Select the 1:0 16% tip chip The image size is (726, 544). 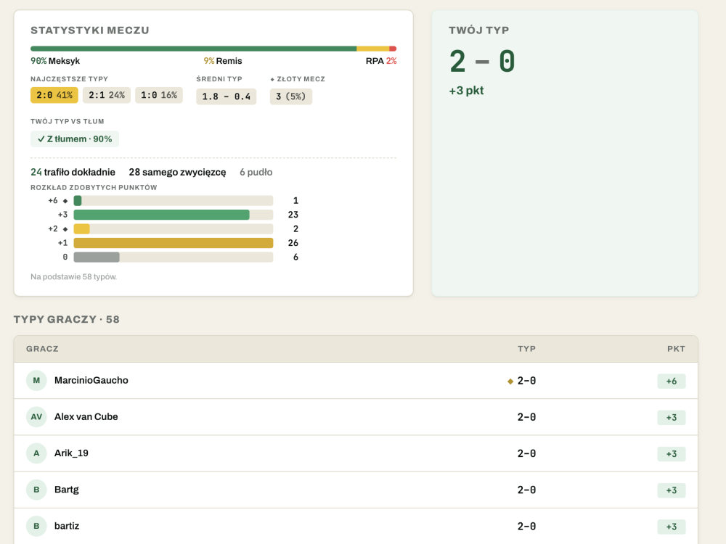coord(159,95)
